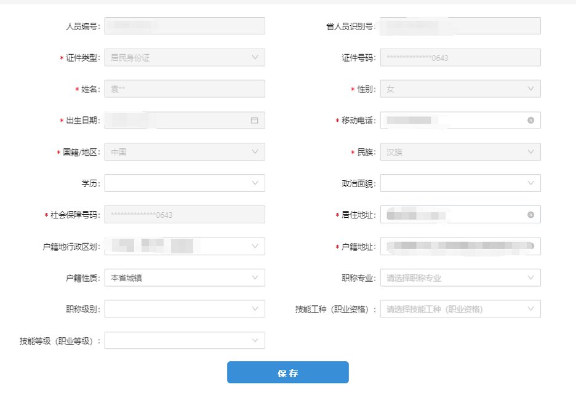576x395 pixels.
Task: Open the 学历 dropdown
Action: [185, 183]
